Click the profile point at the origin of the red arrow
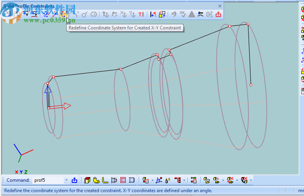The width and height of the screenshot is (304, 196). click(x=49, y=108)
